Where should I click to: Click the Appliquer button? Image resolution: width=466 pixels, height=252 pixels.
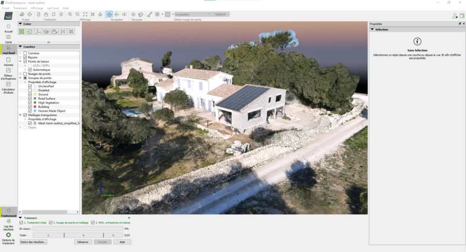click(221, 14)
